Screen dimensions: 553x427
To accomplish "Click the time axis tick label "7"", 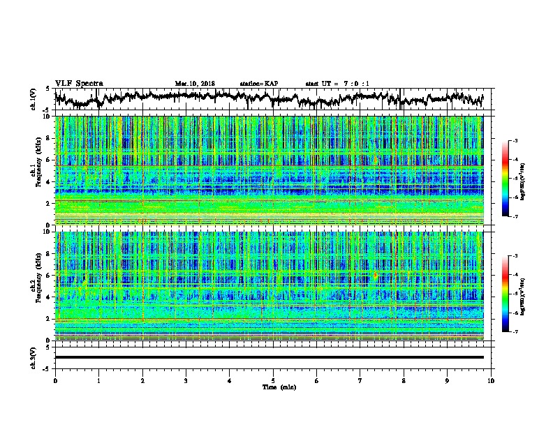I will click(360, 381).
